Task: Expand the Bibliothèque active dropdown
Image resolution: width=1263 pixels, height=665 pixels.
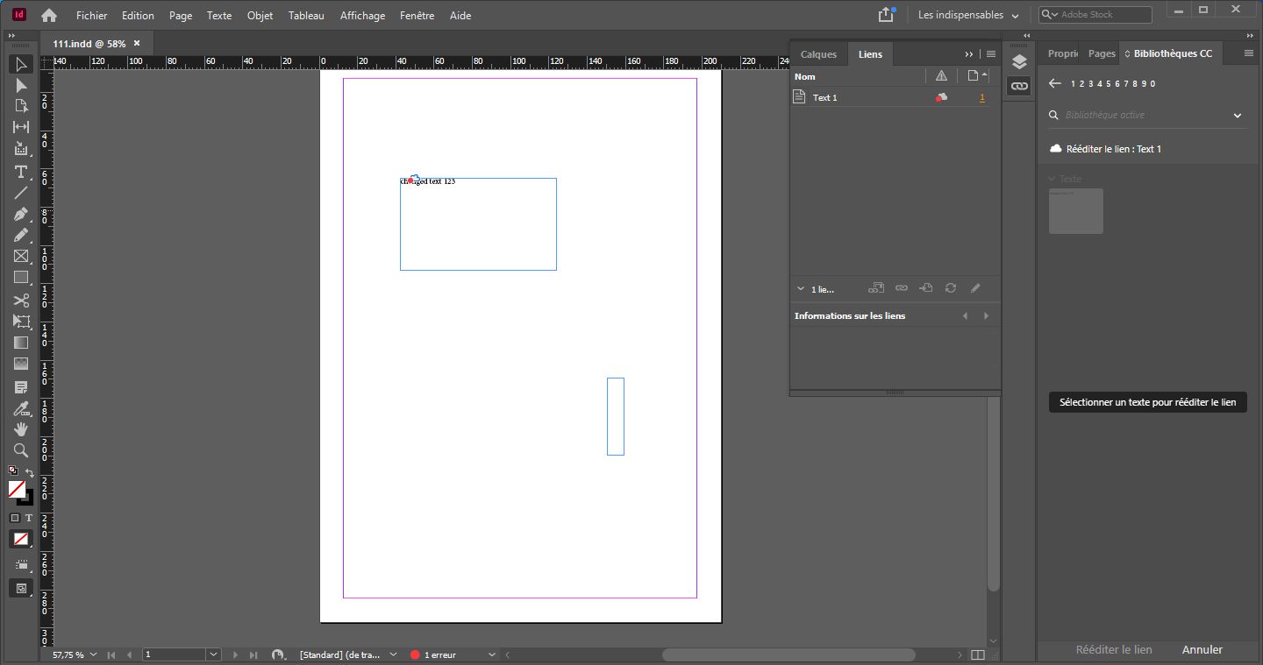Action: click(x=1237, y=115)
